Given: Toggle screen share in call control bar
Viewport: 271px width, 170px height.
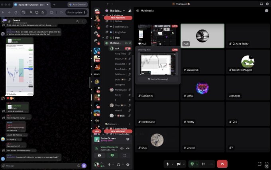Looking at the screenshot, I should coord(192,164).
